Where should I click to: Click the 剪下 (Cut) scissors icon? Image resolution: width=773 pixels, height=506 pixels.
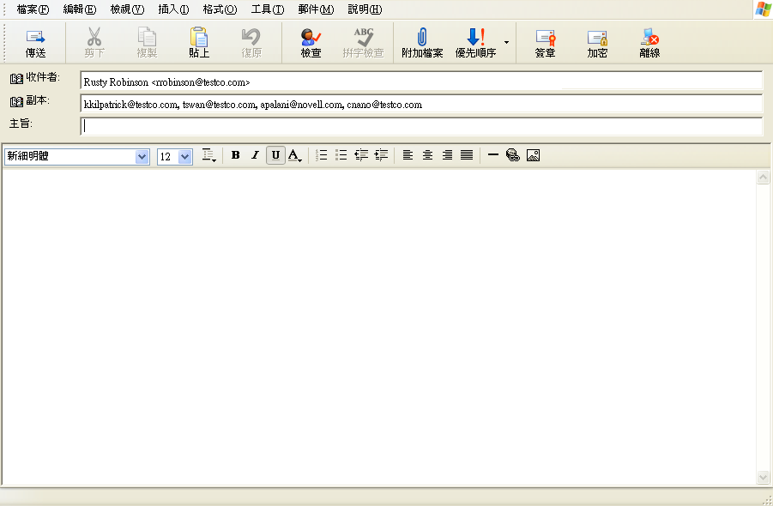pos(94,37)
